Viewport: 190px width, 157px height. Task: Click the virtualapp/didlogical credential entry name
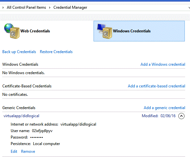click(21, 116)
